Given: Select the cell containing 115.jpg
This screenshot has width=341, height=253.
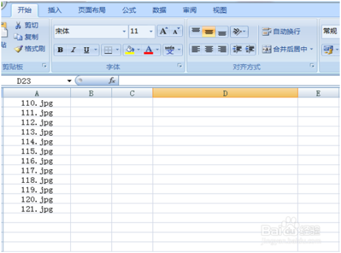Looking at the screenshot, I should (37, 151).
